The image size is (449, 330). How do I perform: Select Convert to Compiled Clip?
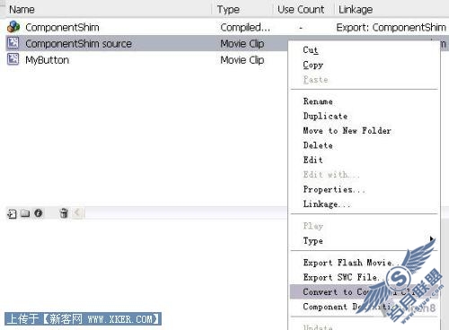tap(364, 291)
